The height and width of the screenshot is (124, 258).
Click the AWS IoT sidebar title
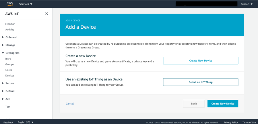pyautogui.click(x=12, y=14)
